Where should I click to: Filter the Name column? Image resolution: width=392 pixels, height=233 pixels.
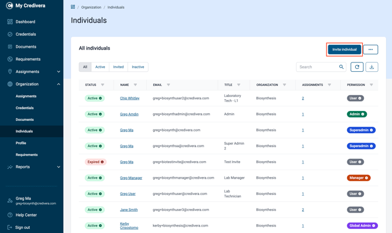[x=135, y=85]
